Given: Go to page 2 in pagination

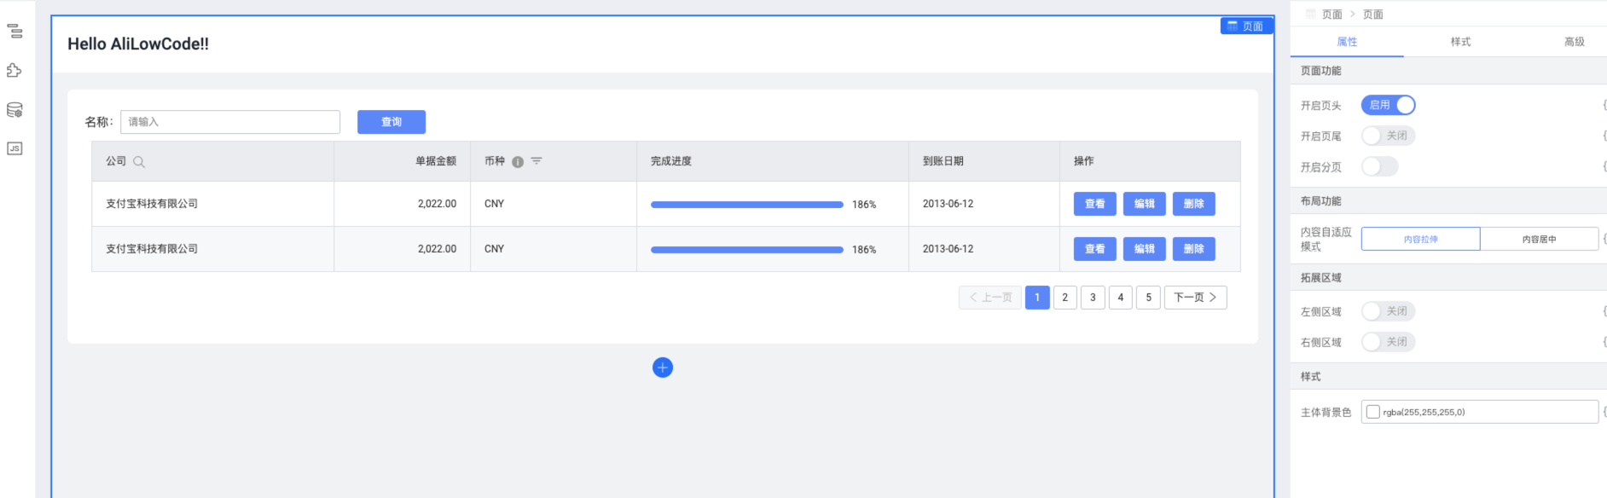Looking at the screenshot, I should click(x=1065, y=298).
